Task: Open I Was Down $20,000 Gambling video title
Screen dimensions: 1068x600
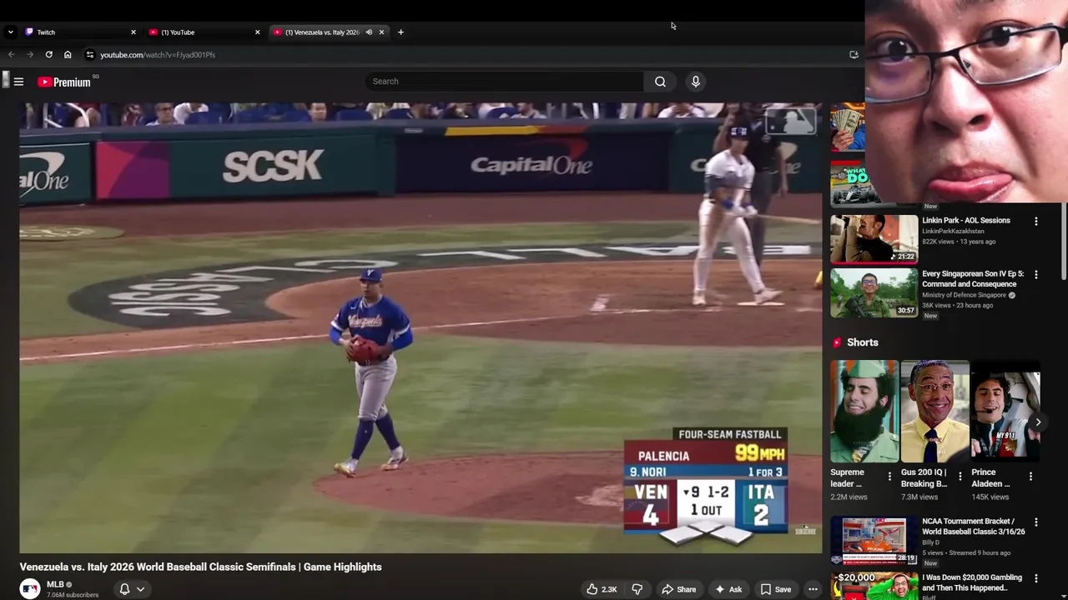Action: click(972, 582)
